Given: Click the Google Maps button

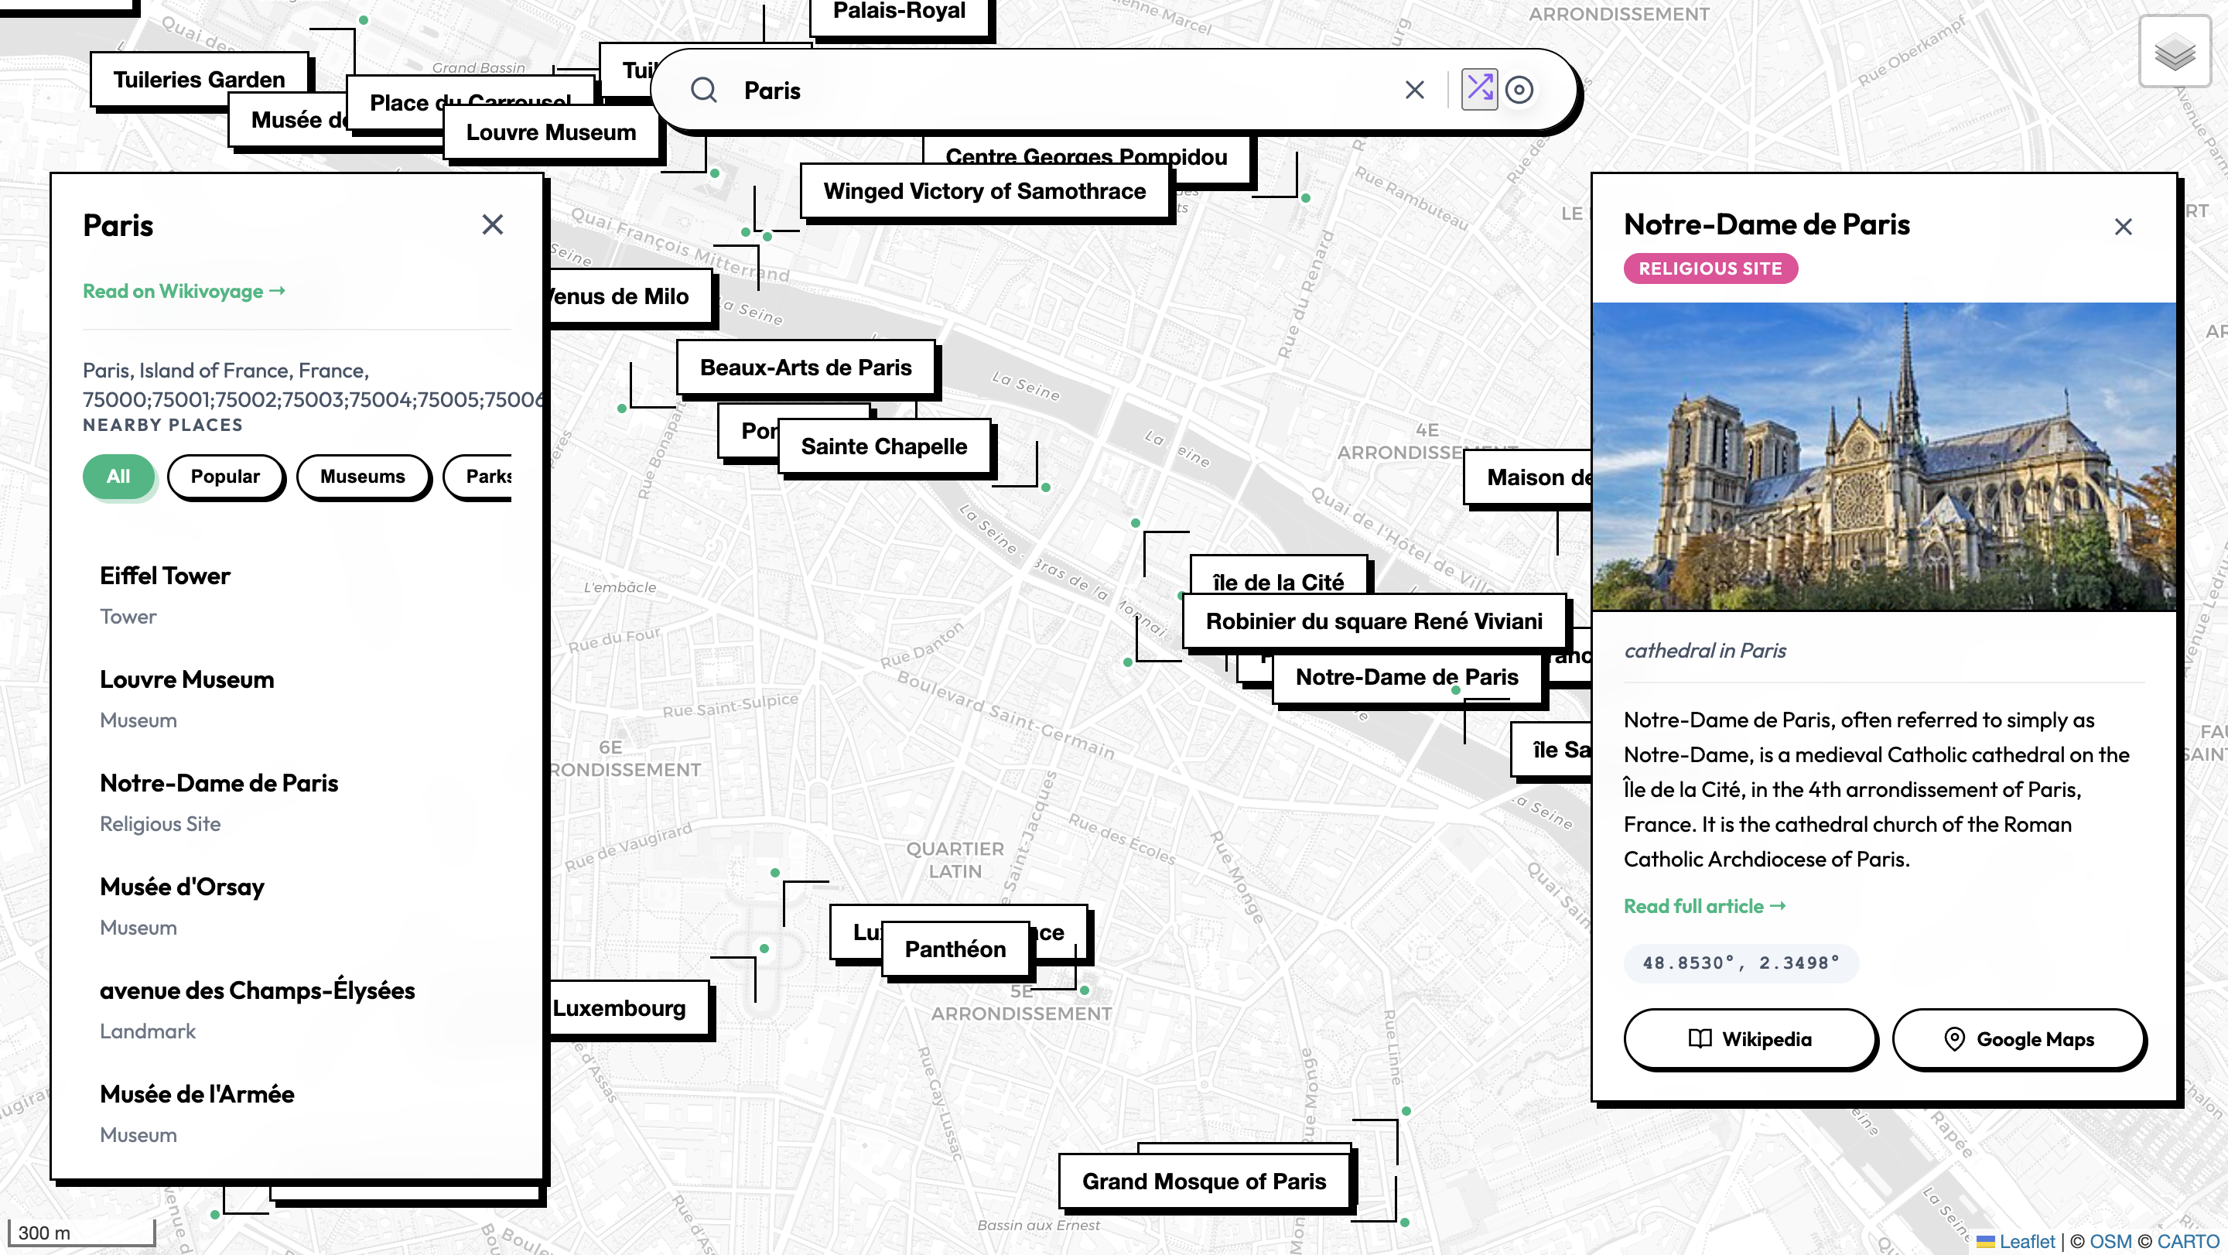Looking at the screenshot, I should pos(2018,1039).
